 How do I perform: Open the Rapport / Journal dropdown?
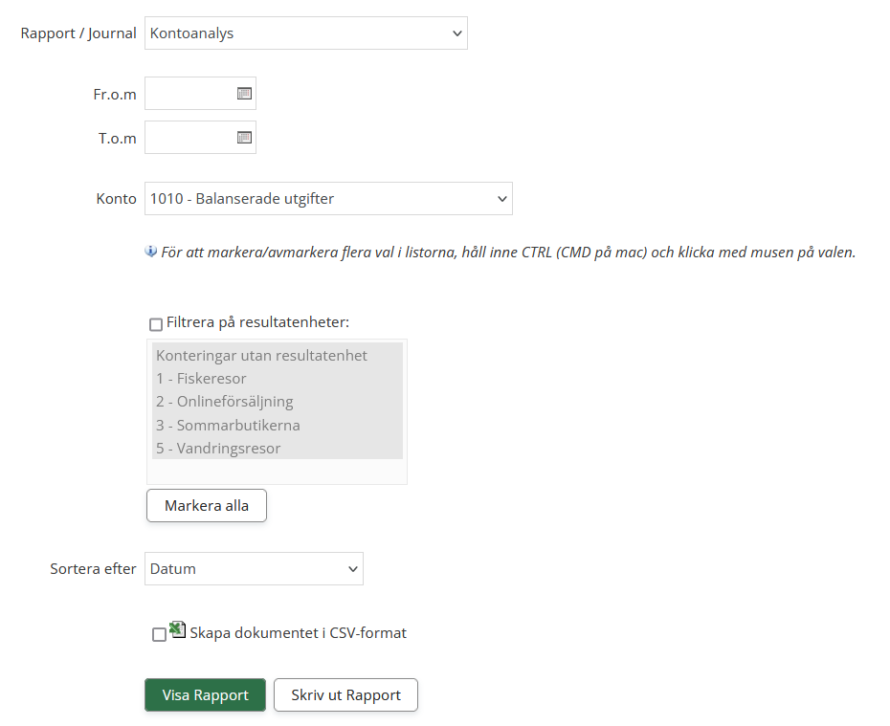click(x=305, y=33)
